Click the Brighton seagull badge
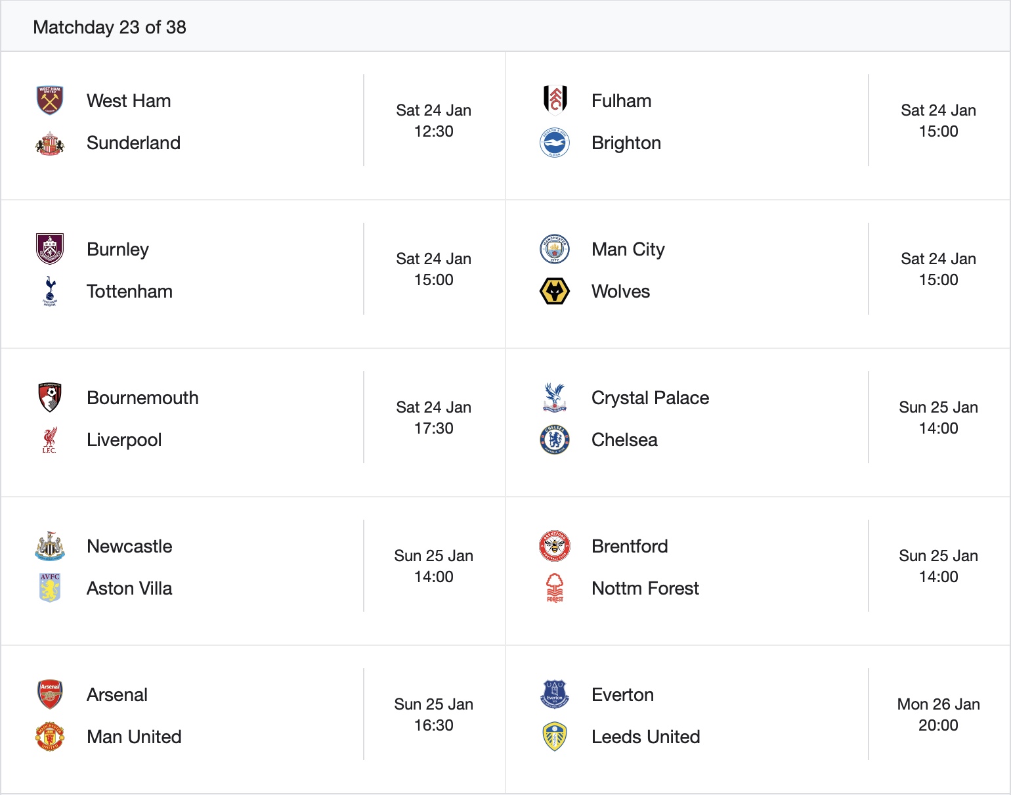 (x=555, y=143)
